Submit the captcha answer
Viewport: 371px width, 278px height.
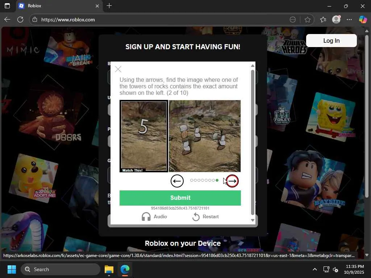180,198
